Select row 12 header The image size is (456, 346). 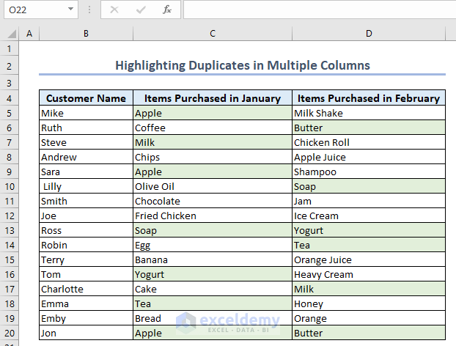10,216
